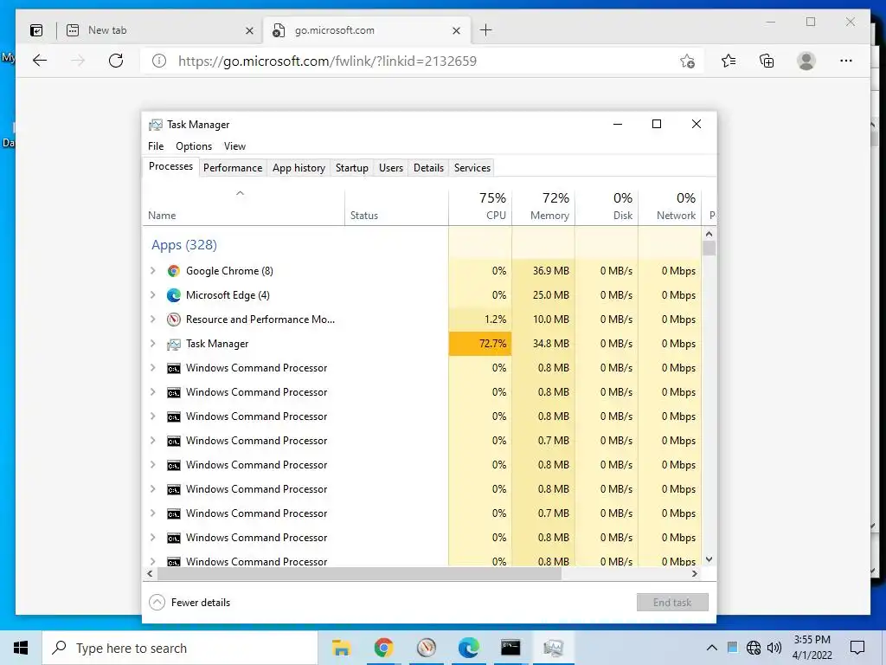Switch to the Performance tab
Image resolution: width=886 pixels, height=665 pixels.
click(x=233, y=168)
